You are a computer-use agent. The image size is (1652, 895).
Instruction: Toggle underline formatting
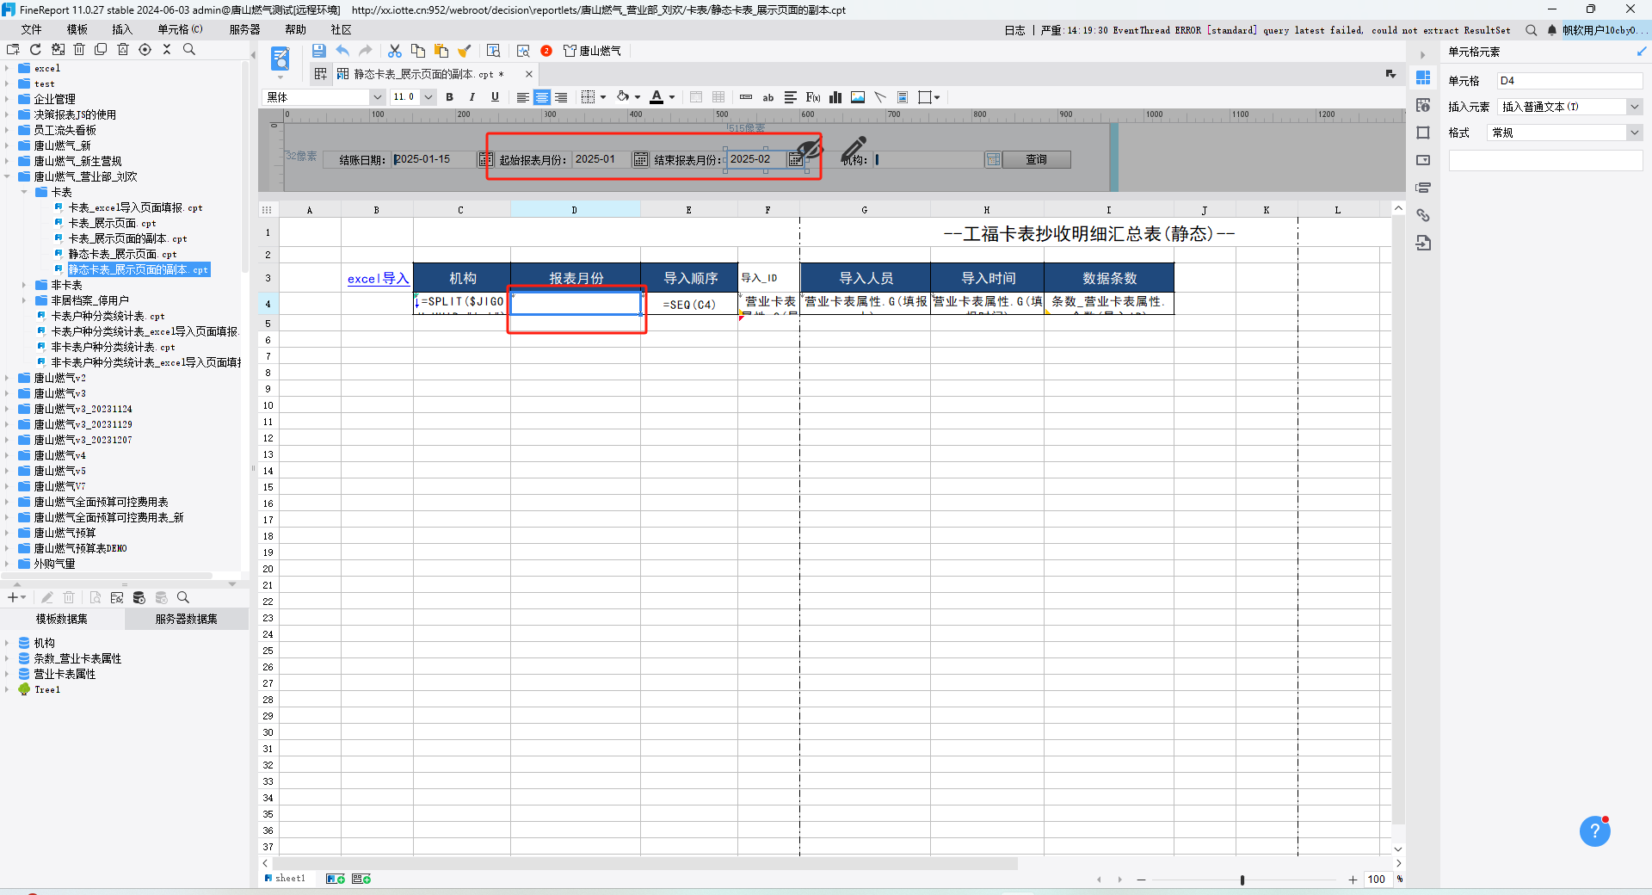tap(495, 97)
